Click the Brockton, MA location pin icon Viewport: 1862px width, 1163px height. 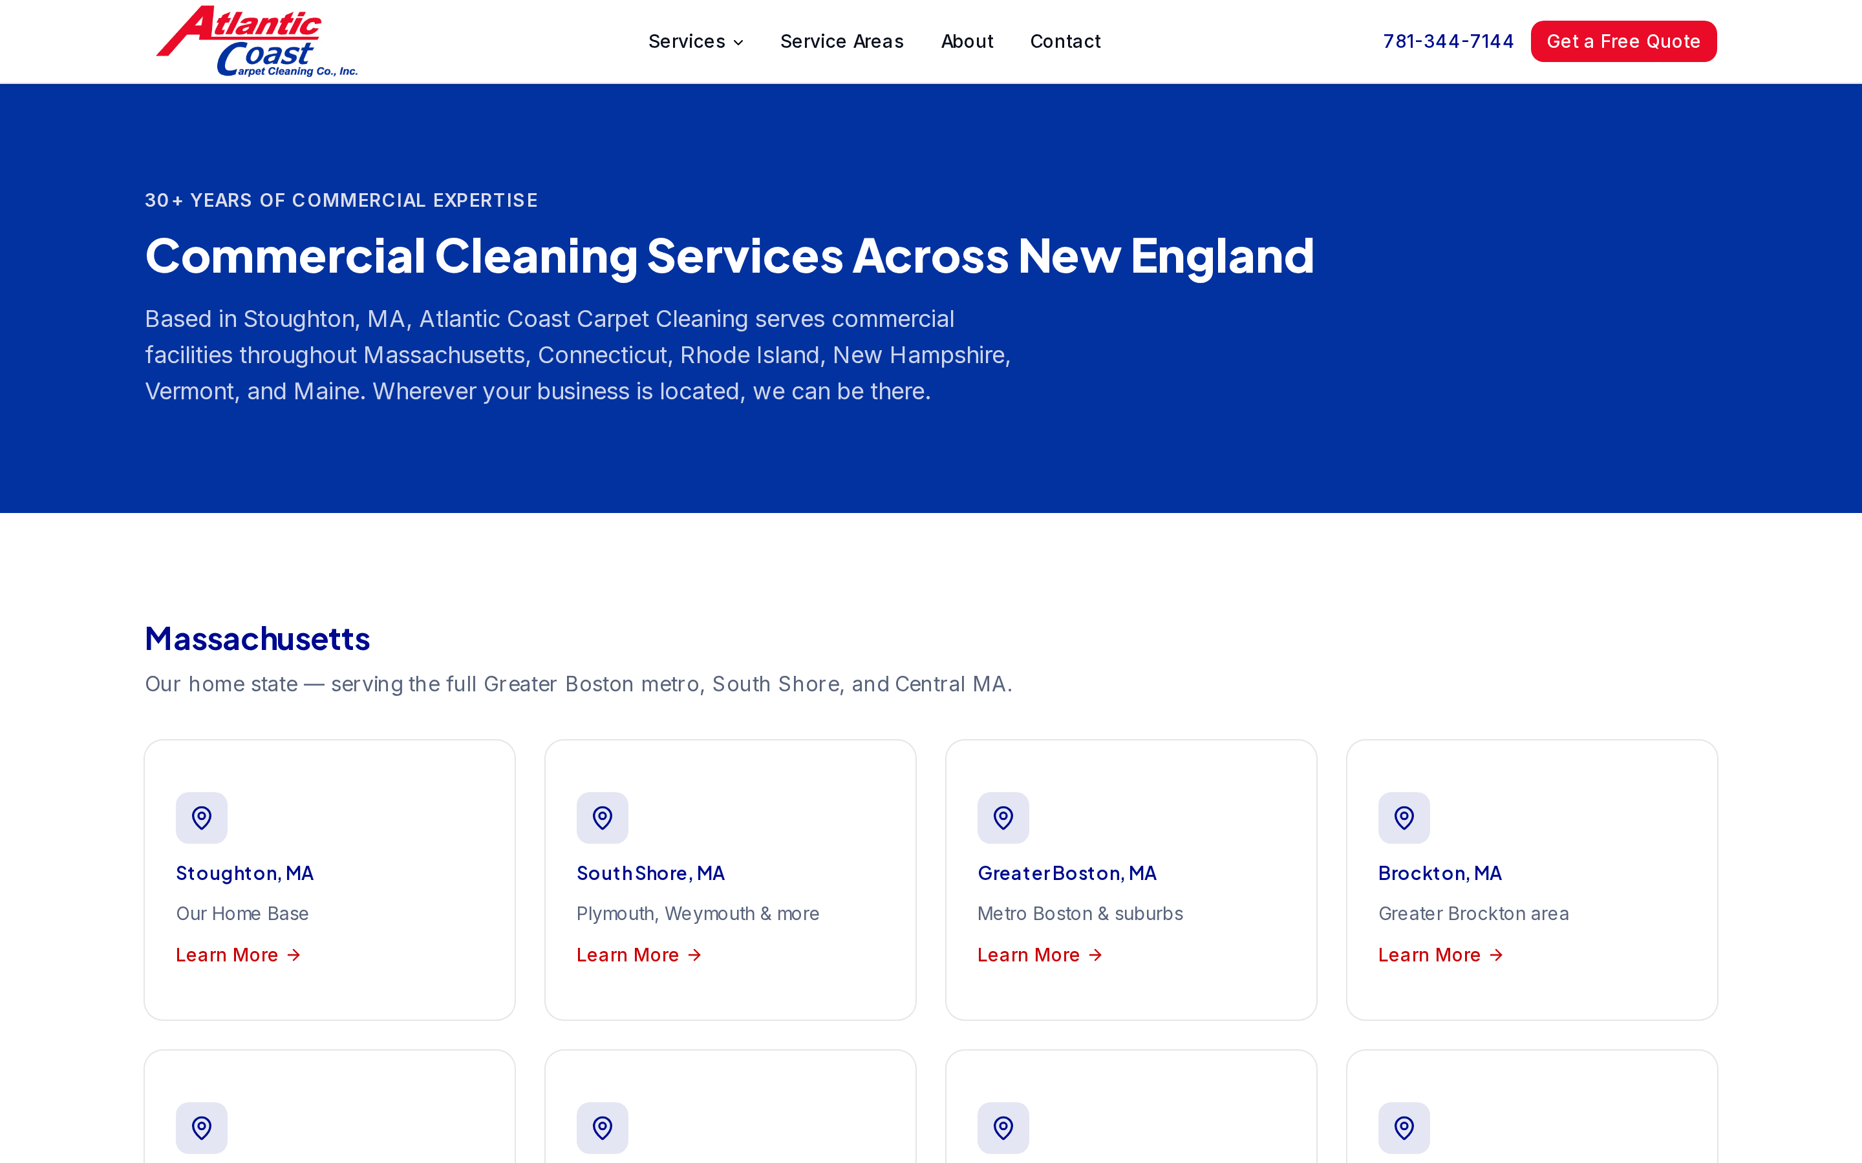click(x=1404, y=817)
